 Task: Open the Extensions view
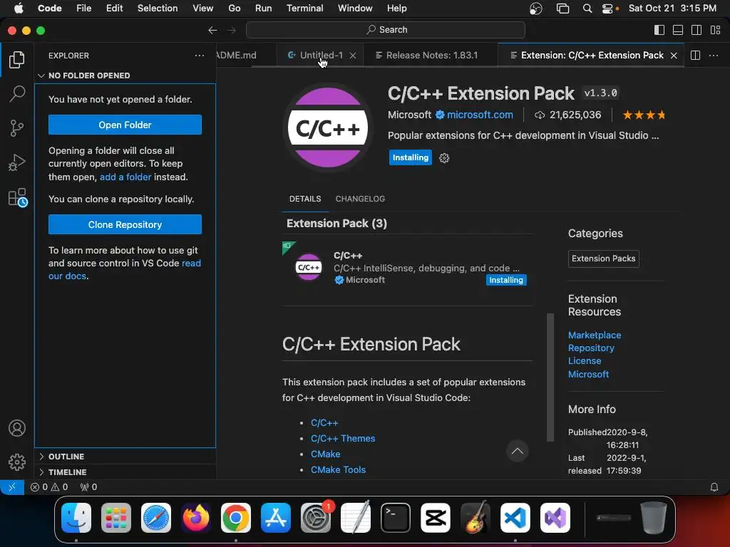pyautogui.click(x=18, y=197)
